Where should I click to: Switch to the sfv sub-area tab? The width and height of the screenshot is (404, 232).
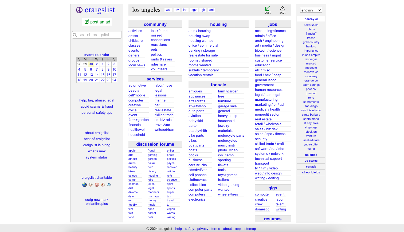tap(177, 10)
